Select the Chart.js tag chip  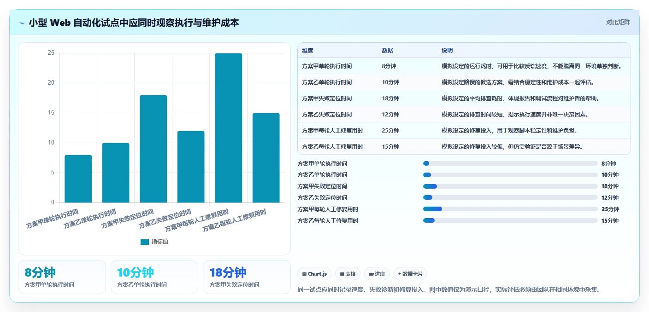click(x=314, y=274)
